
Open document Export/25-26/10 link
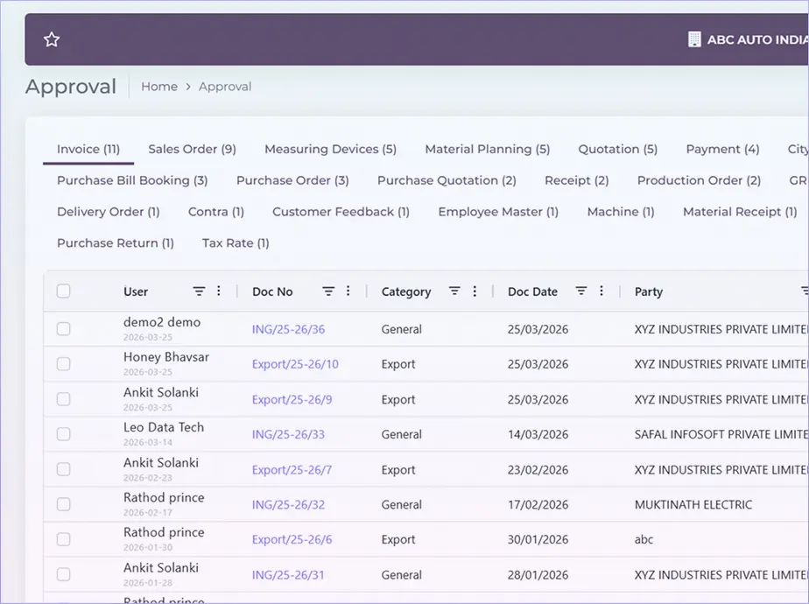pyautogui.click(x=295, y=364)
